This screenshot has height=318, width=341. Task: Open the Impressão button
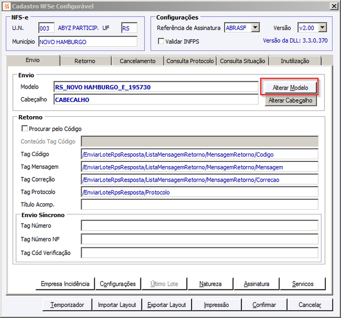tap(217, 305)
